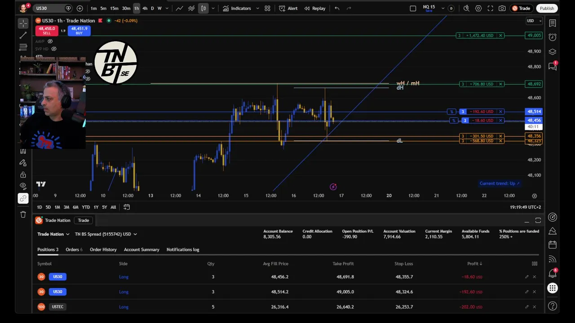Open the calendar panel in right sidebar
This screenshot has height=323, width=575.
click(x=553, y=245)
